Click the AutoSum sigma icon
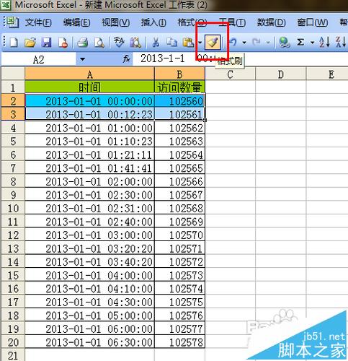 (x=300, y=43)
